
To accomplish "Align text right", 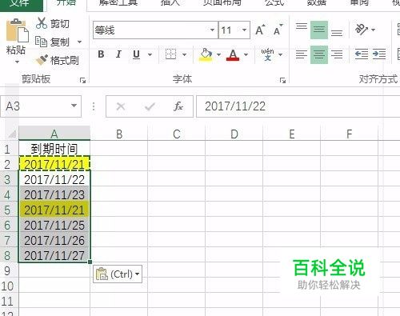I will pyautogui.click(x=337, y=54).
